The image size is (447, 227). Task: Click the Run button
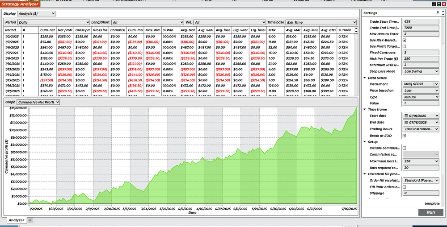coord(431,212)
